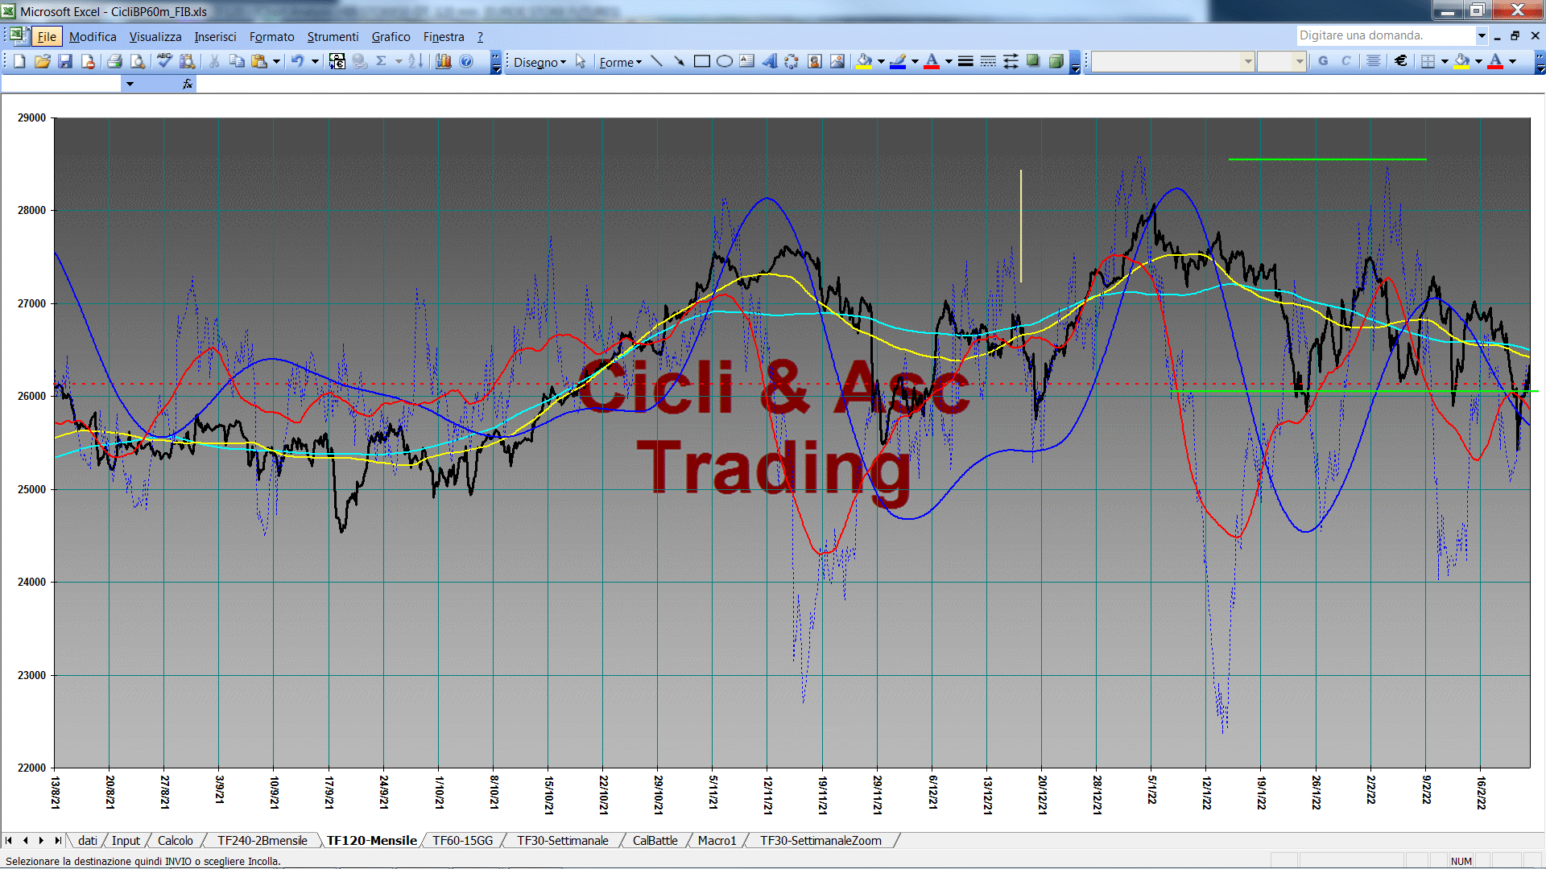This screenshot has height=869, width=1546.
Task: Open Excel Help question mark icon
Action: tap(466, 61)
